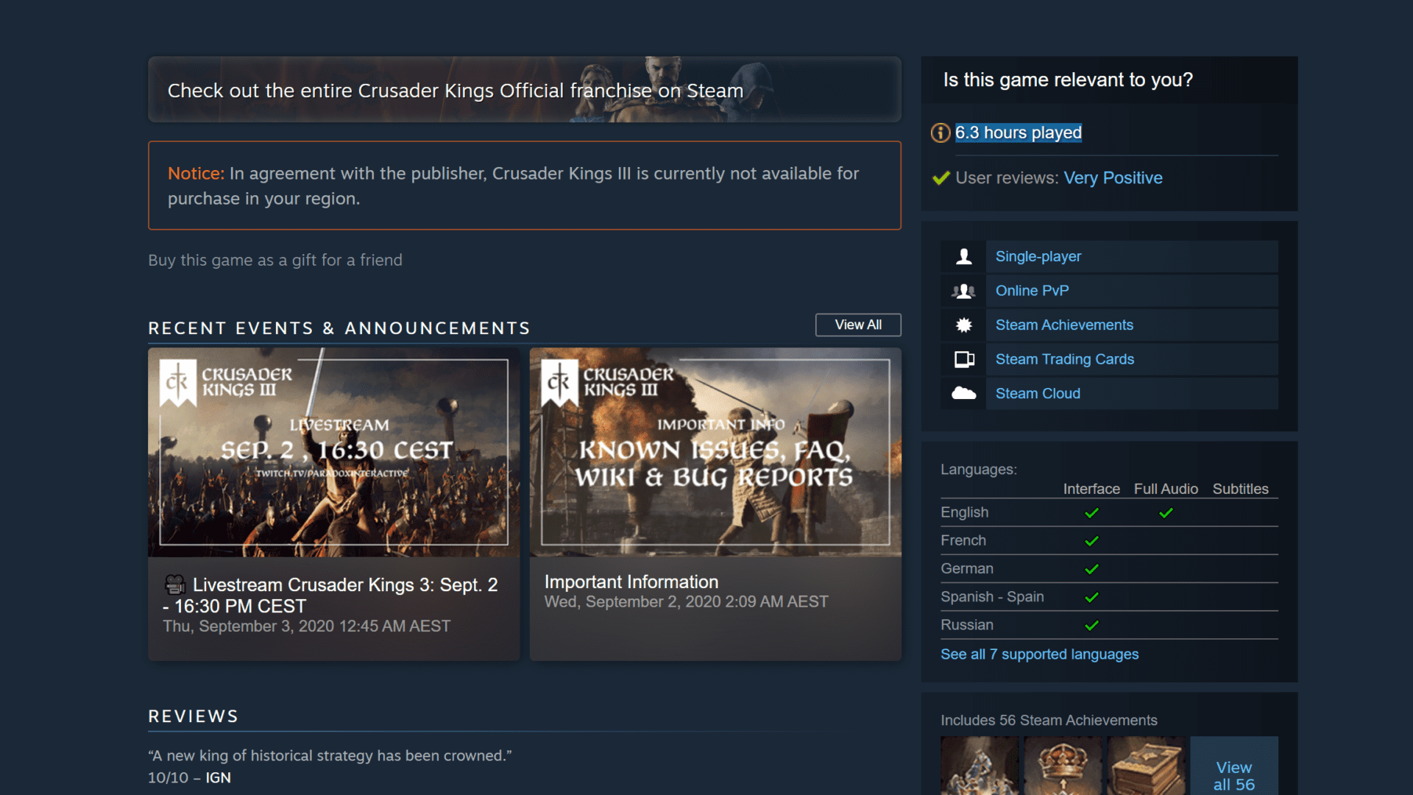Open View all 56 achievements
Screen dimensions: 1413x795
coord(1233,774)
